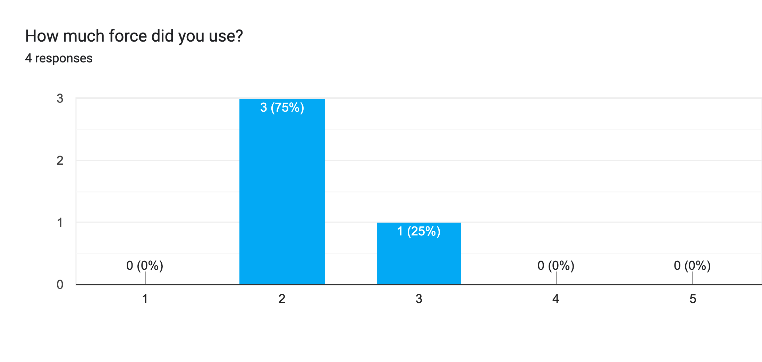Click x-axis label 3
Screen dimensions: 762x362
[419, 299]
